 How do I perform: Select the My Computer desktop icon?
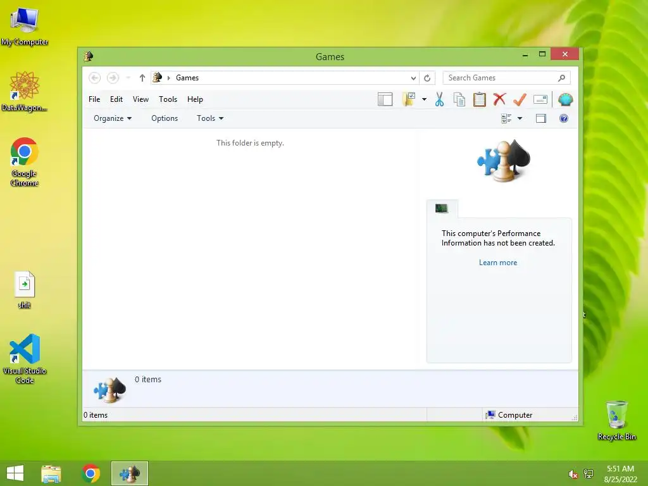[25, 27]
